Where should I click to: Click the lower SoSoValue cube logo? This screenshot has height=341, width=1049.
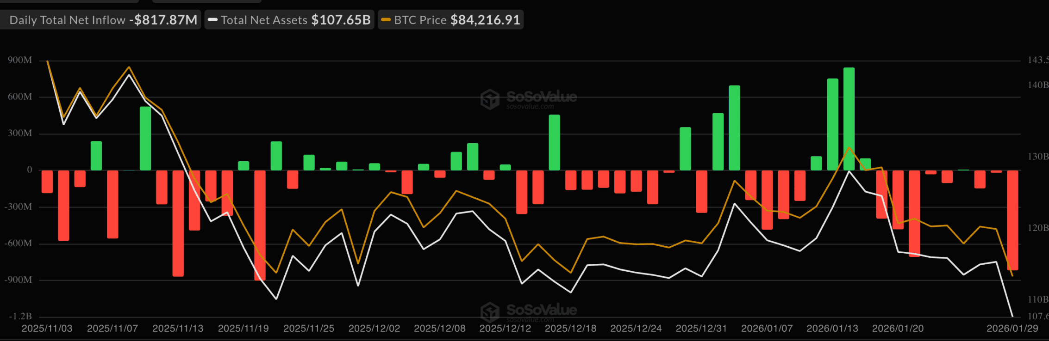pos(490,312)
